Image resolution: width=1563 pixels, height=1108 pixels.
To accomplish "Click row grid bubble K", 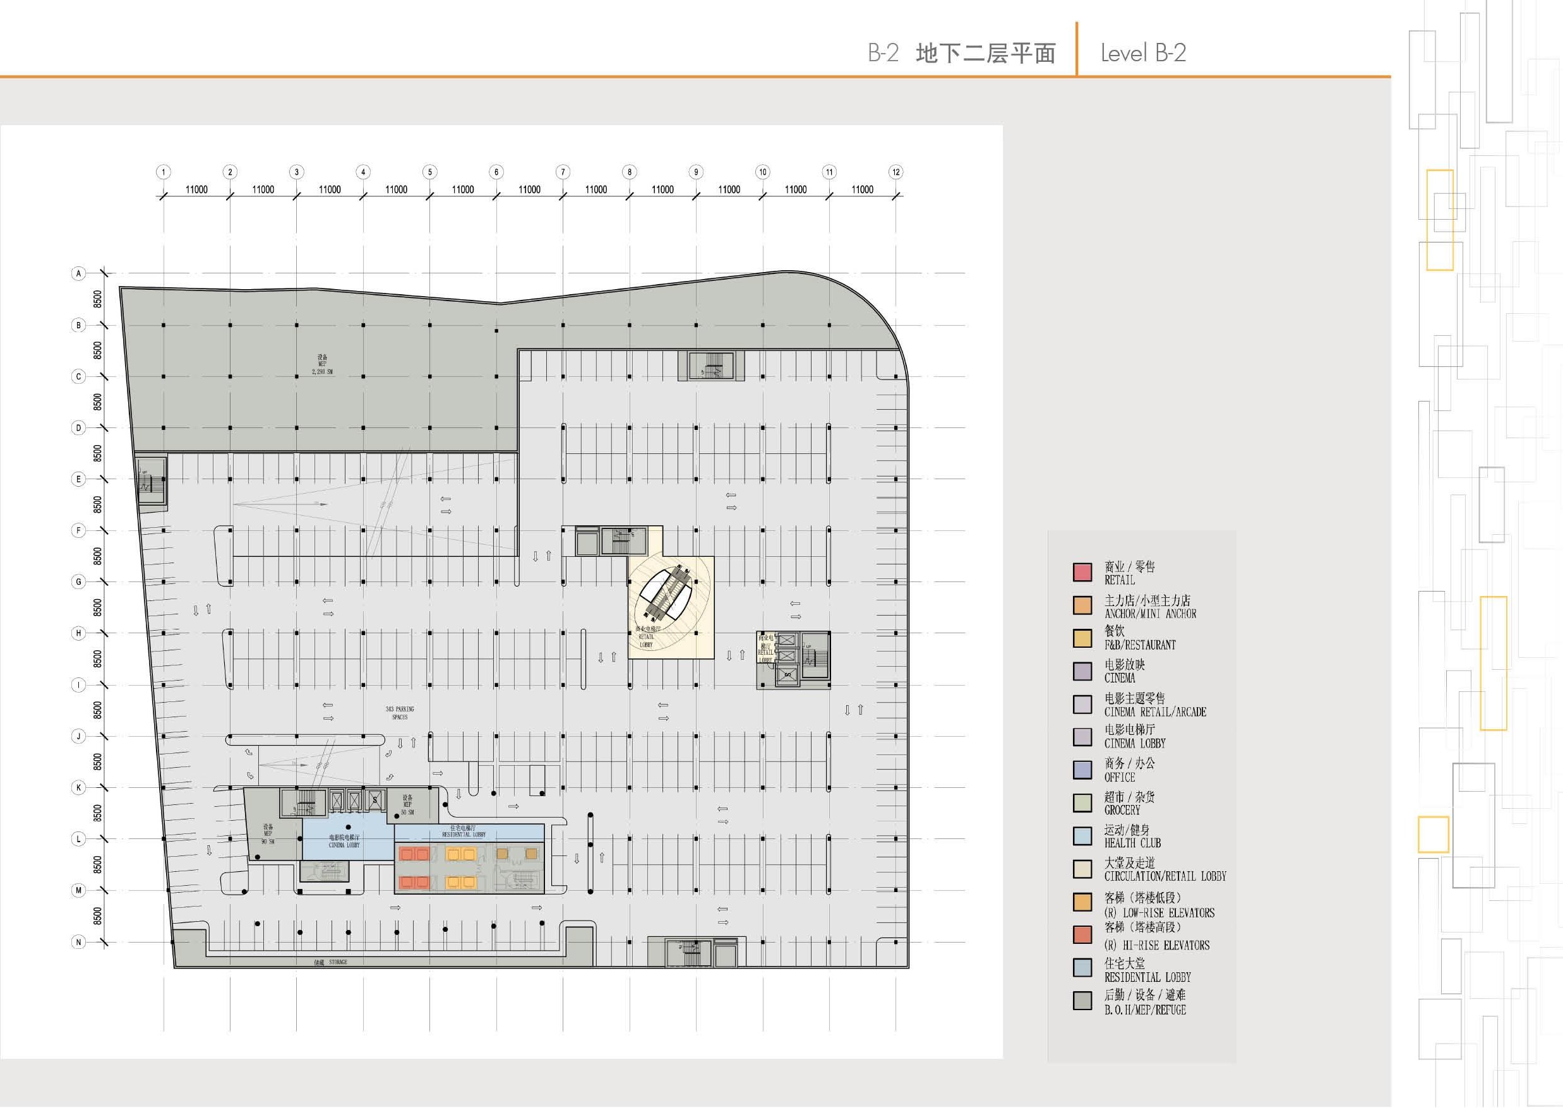I will point(78,787).
